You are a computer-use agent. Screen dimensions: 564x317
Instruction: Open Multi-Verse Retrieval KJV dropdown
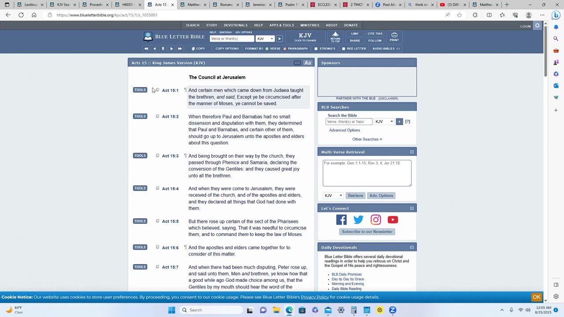tap(333, 195)
